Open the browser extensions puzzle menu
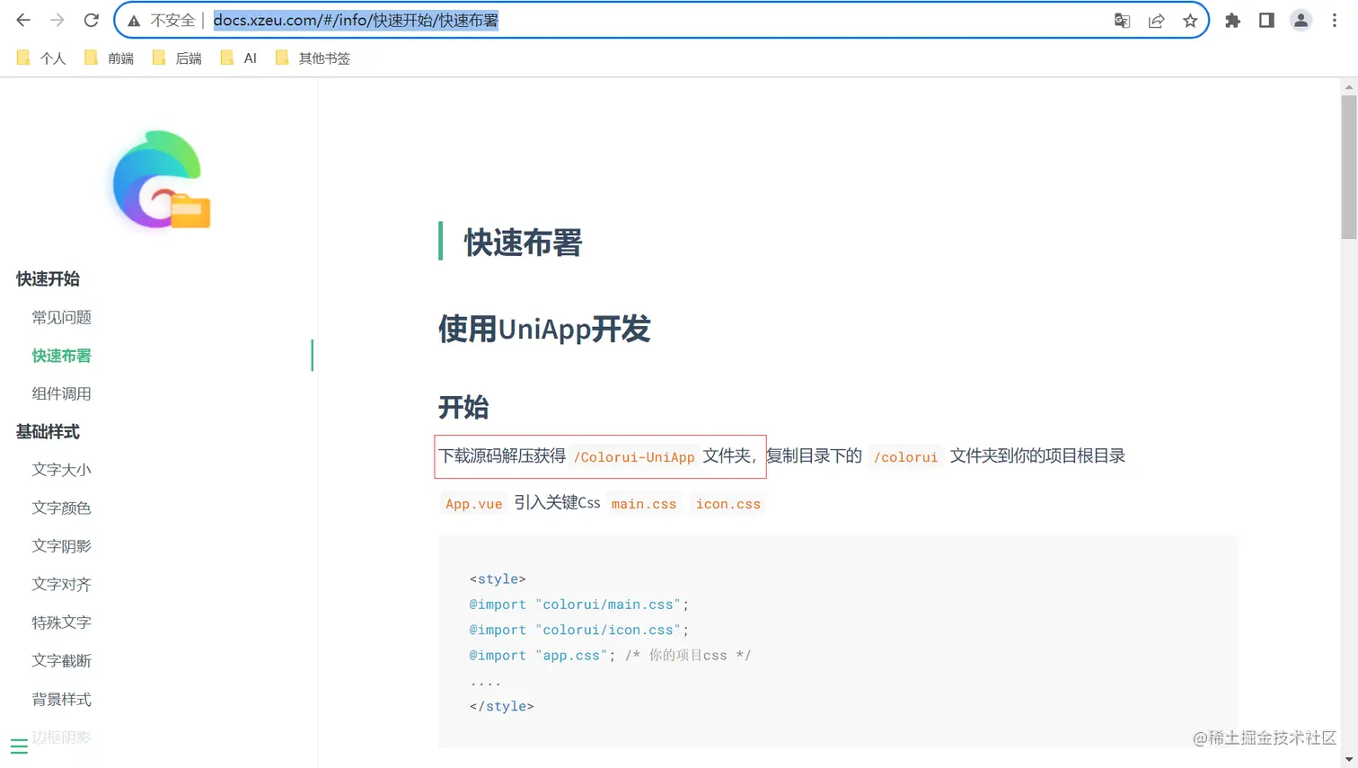 1232,21
